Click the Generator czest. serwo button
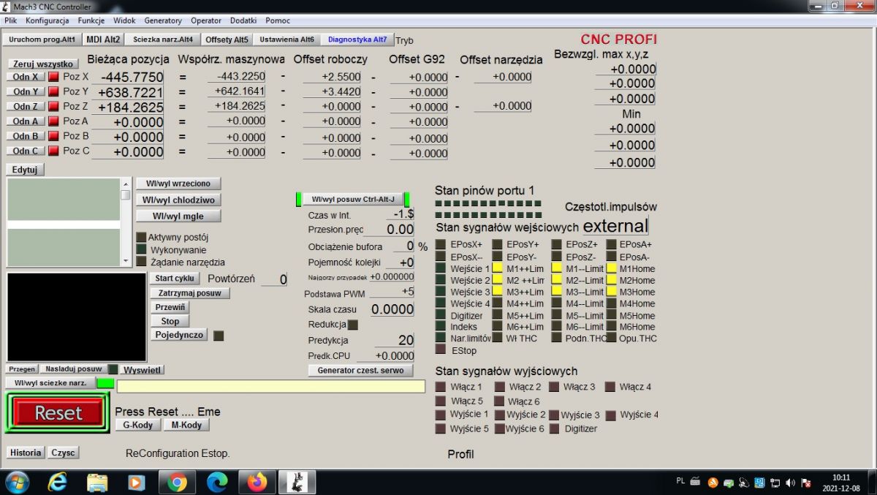This screenshot has width=877, height=495. coord(360,371)
